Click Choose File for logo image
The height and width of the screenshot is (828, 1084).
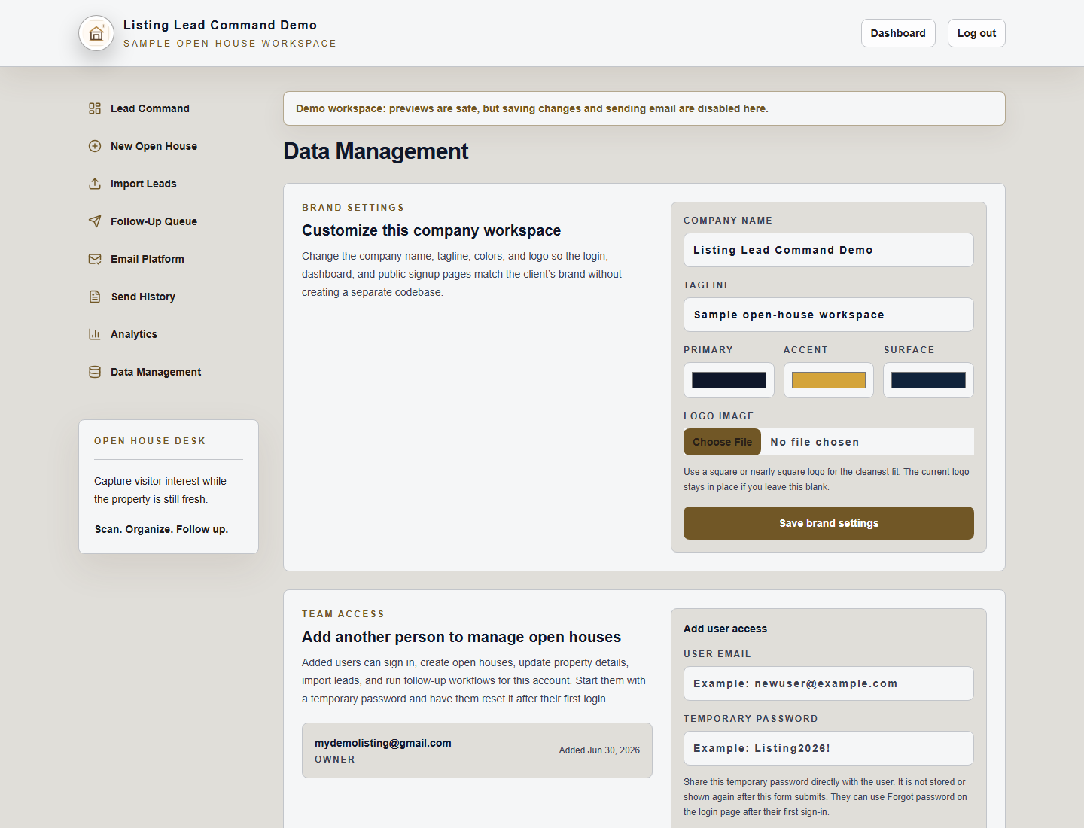(722, 442)
